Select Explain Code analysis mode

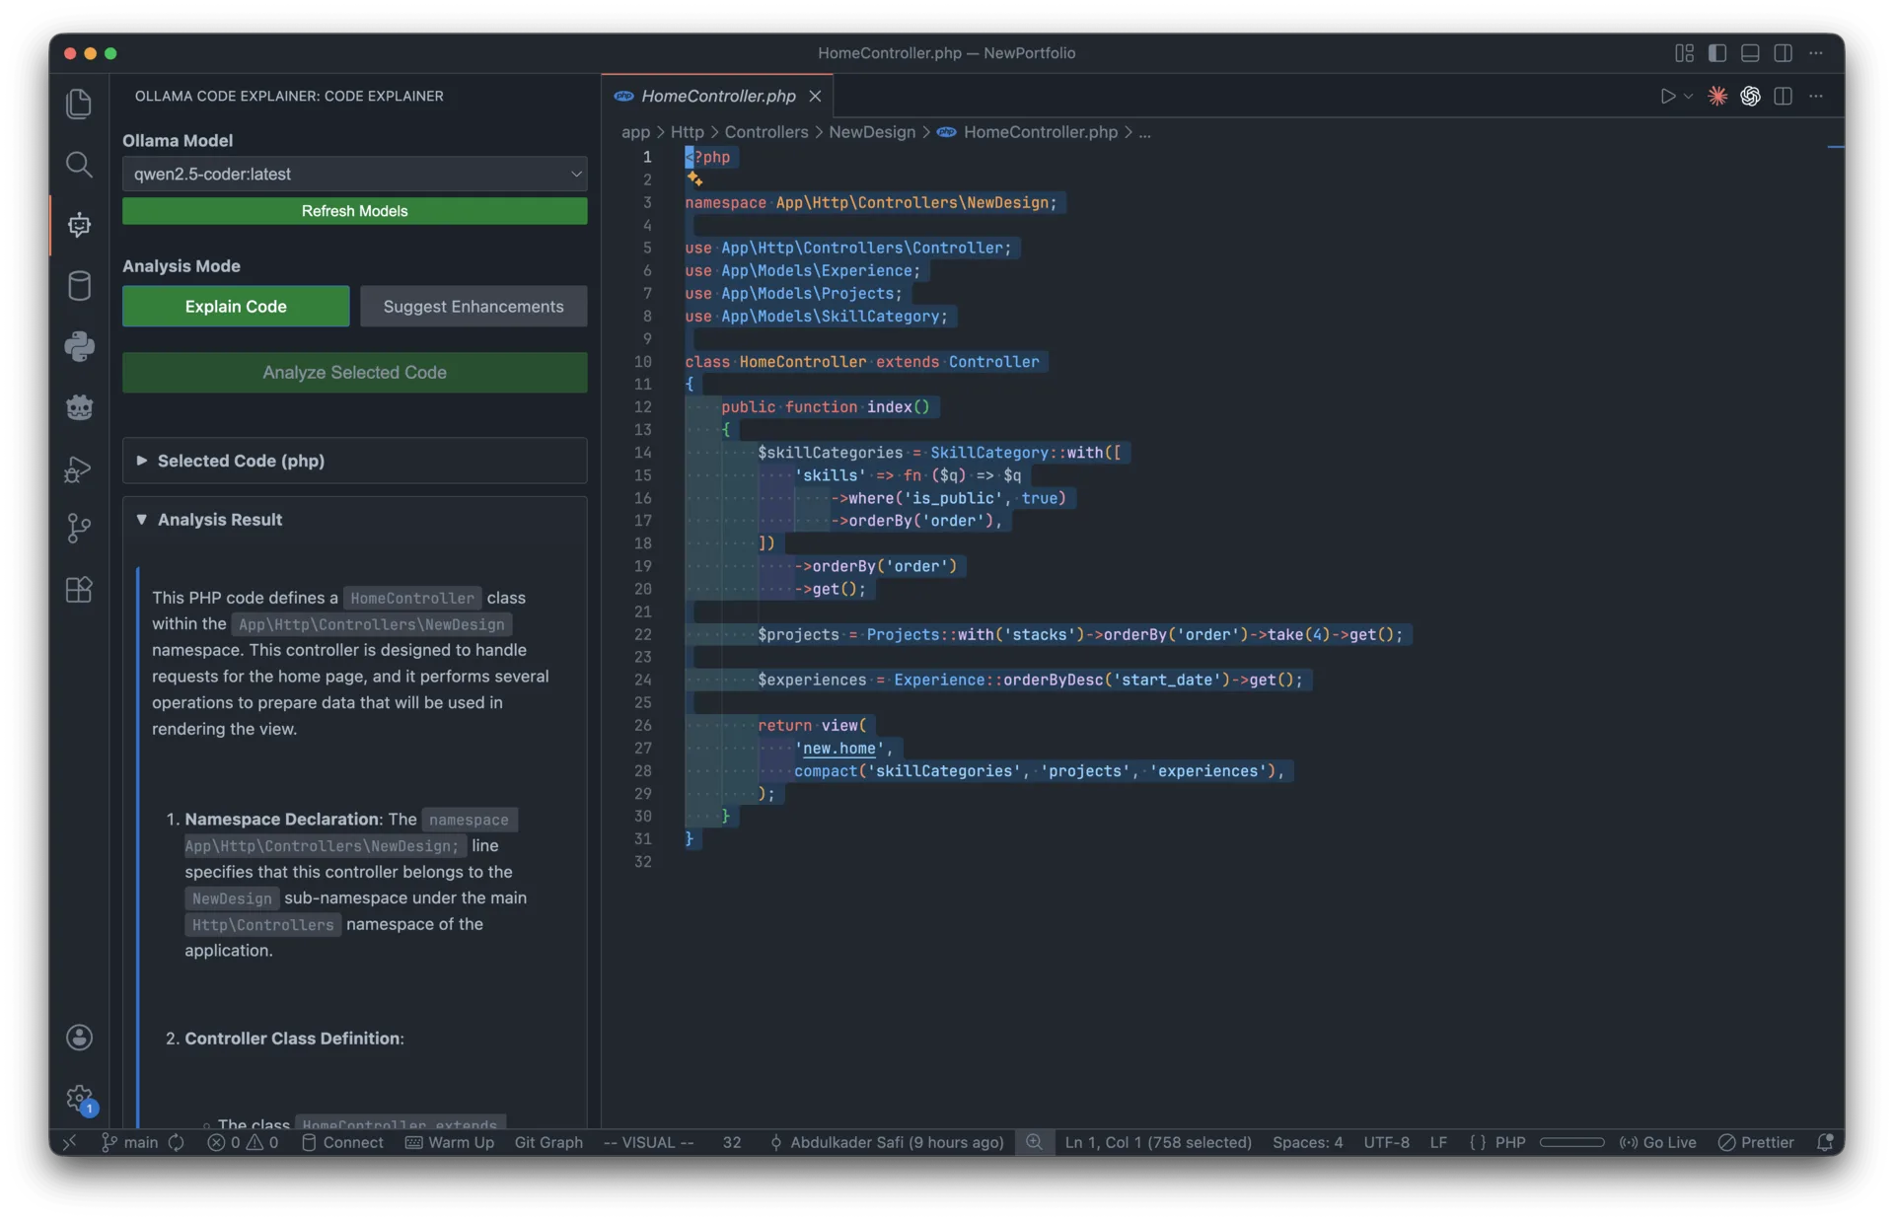pyautogui.click(x=236, y=306)
